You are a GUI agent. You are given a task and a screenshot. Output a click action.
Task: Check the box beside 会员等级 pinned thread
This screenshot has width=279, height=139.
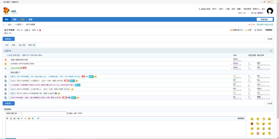click(x=9, y=64)
